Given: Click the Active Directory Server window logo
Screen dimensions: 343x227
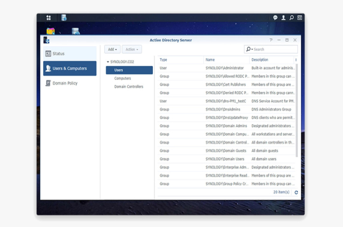Looking at the screenshot, I should tap(46, 40).
